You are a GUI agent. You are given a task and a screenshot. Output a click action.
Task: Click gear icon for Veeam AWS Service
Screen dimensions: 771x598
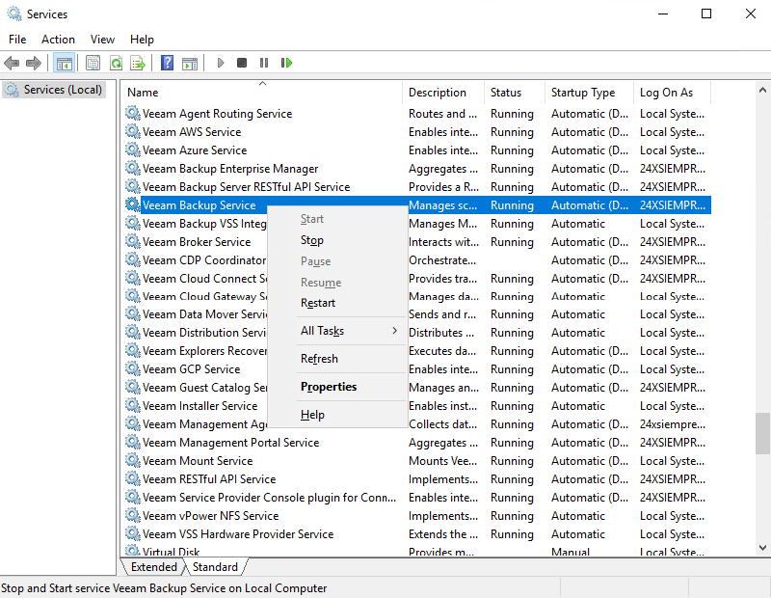132,131
